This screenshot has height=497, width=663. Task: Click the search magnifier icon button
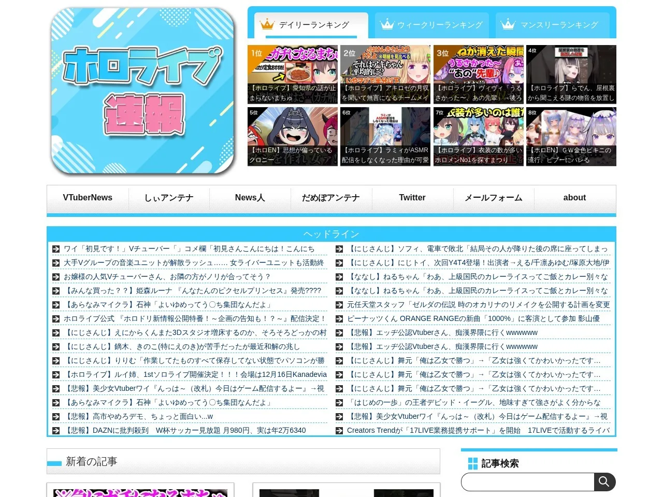(x=604, y=482)
